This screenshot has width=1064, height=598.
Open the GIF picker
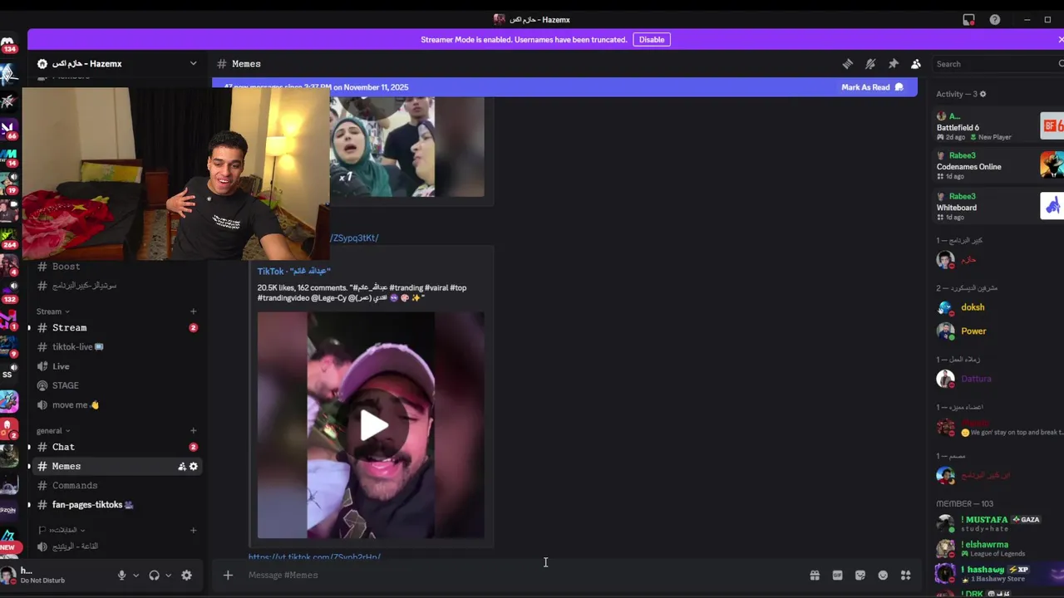tap(837, 575)
